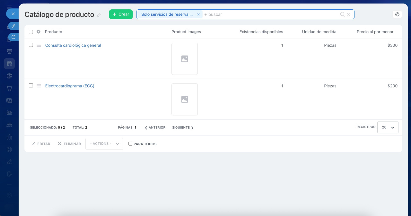Enable the Para todos checkbox
Image resolution: width=411 pixels, height=216 pixels.
pyautogui.click(x=130, y=144)
